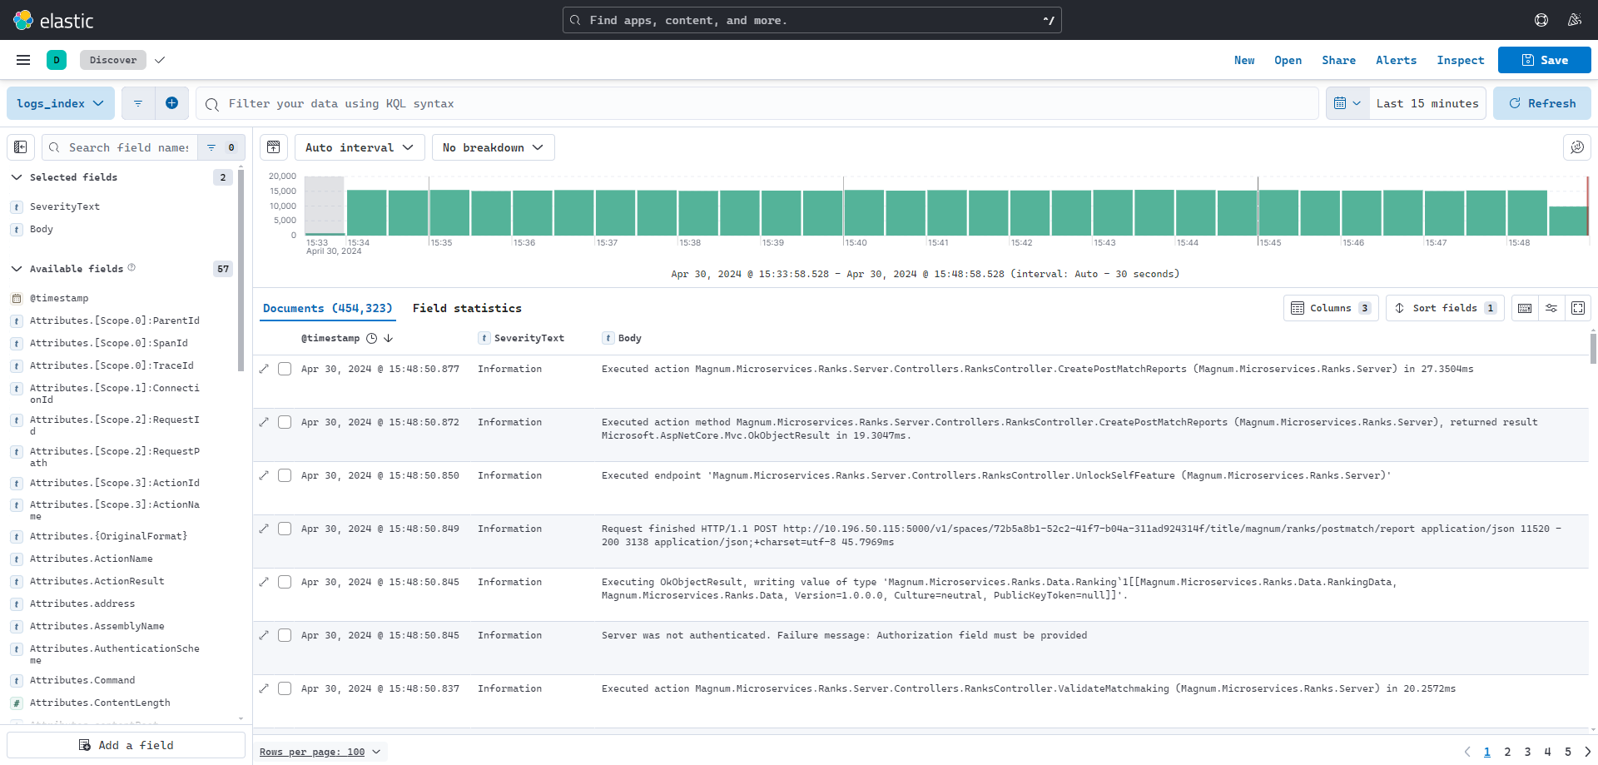Click the add filter plus icon

click(171, 103)
